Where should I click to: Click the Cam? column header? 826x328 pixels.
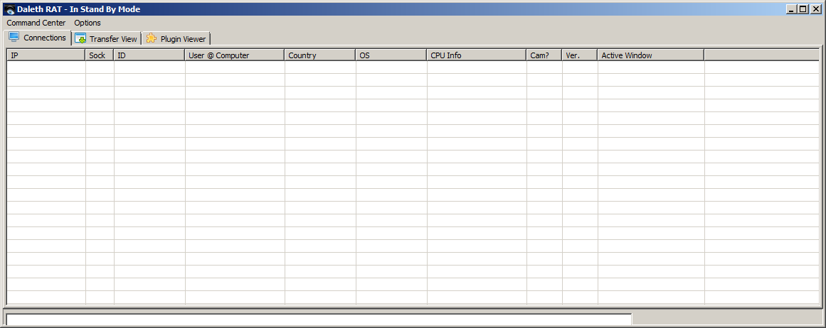(544, 55)
